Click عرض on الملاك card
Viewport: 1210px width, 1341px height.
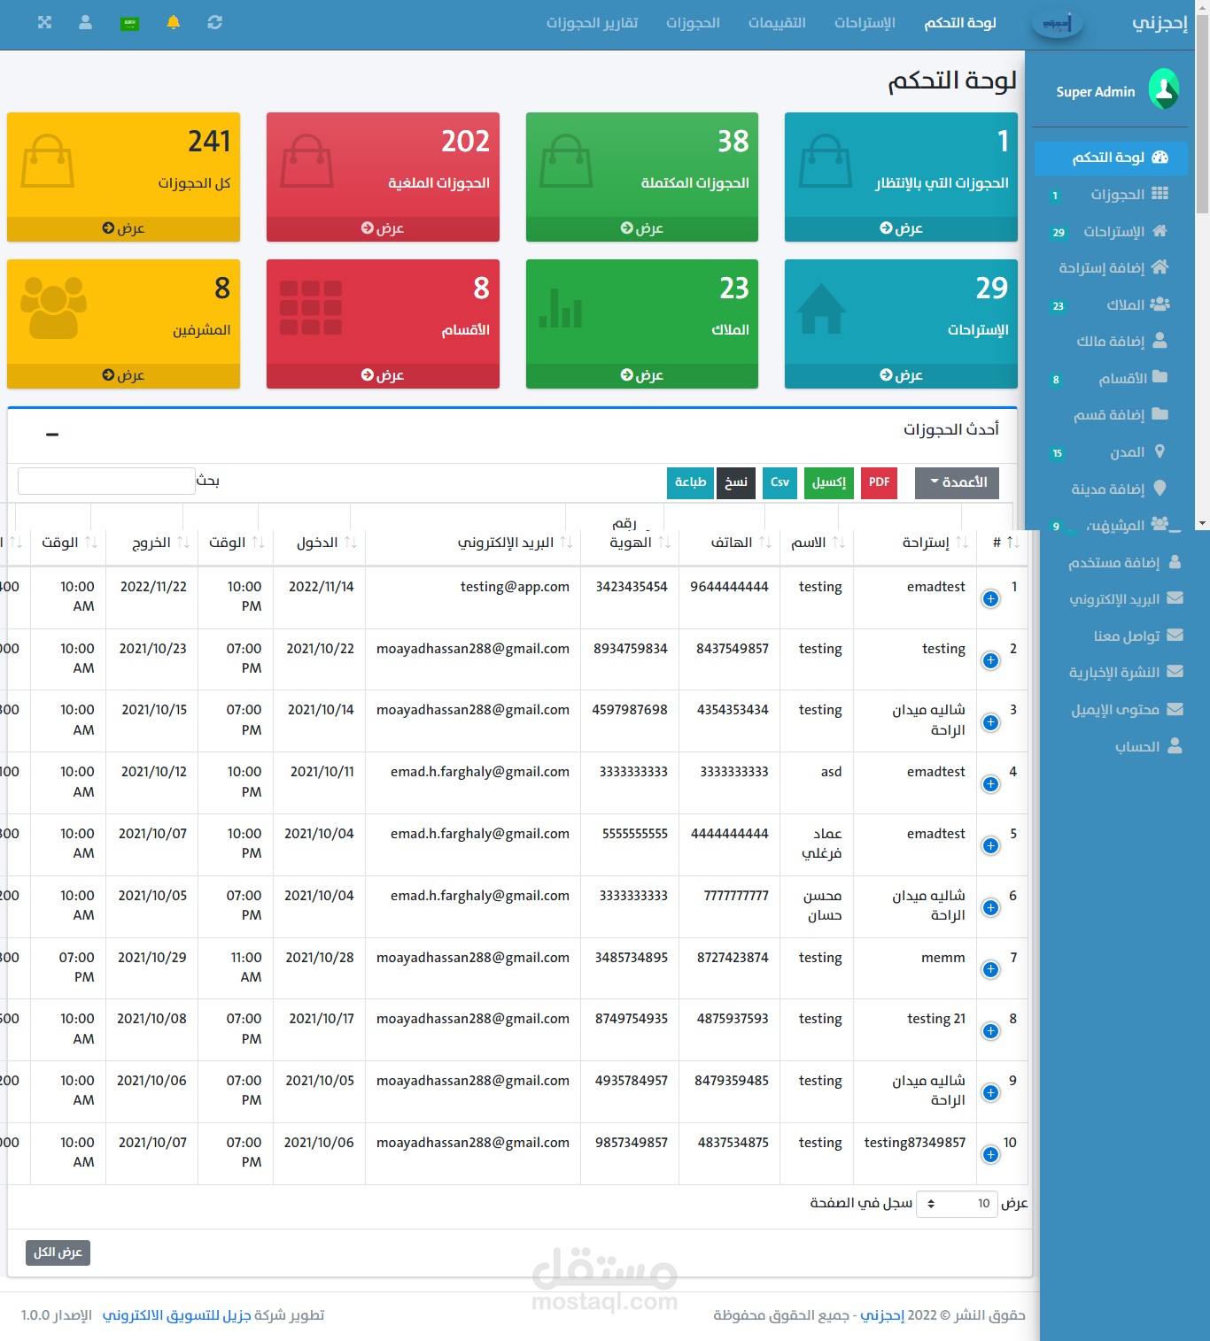(x=642, y=375)
